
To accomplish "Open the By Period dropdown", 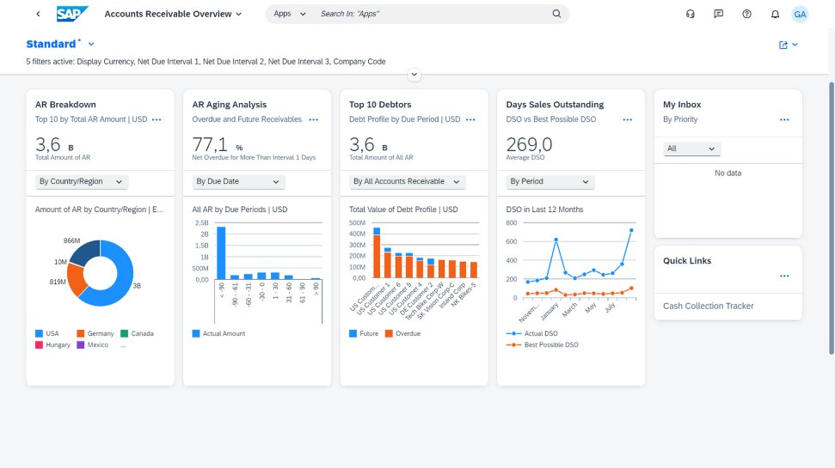I will [550, 181].
